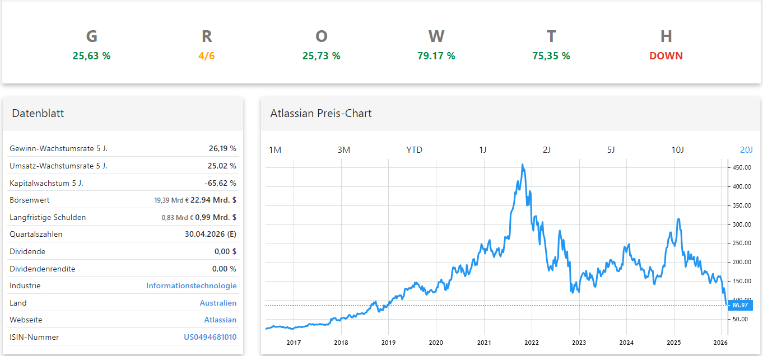Select the 1M chart time range
Screen dimensions: 763x356
(x=275, y=149)
